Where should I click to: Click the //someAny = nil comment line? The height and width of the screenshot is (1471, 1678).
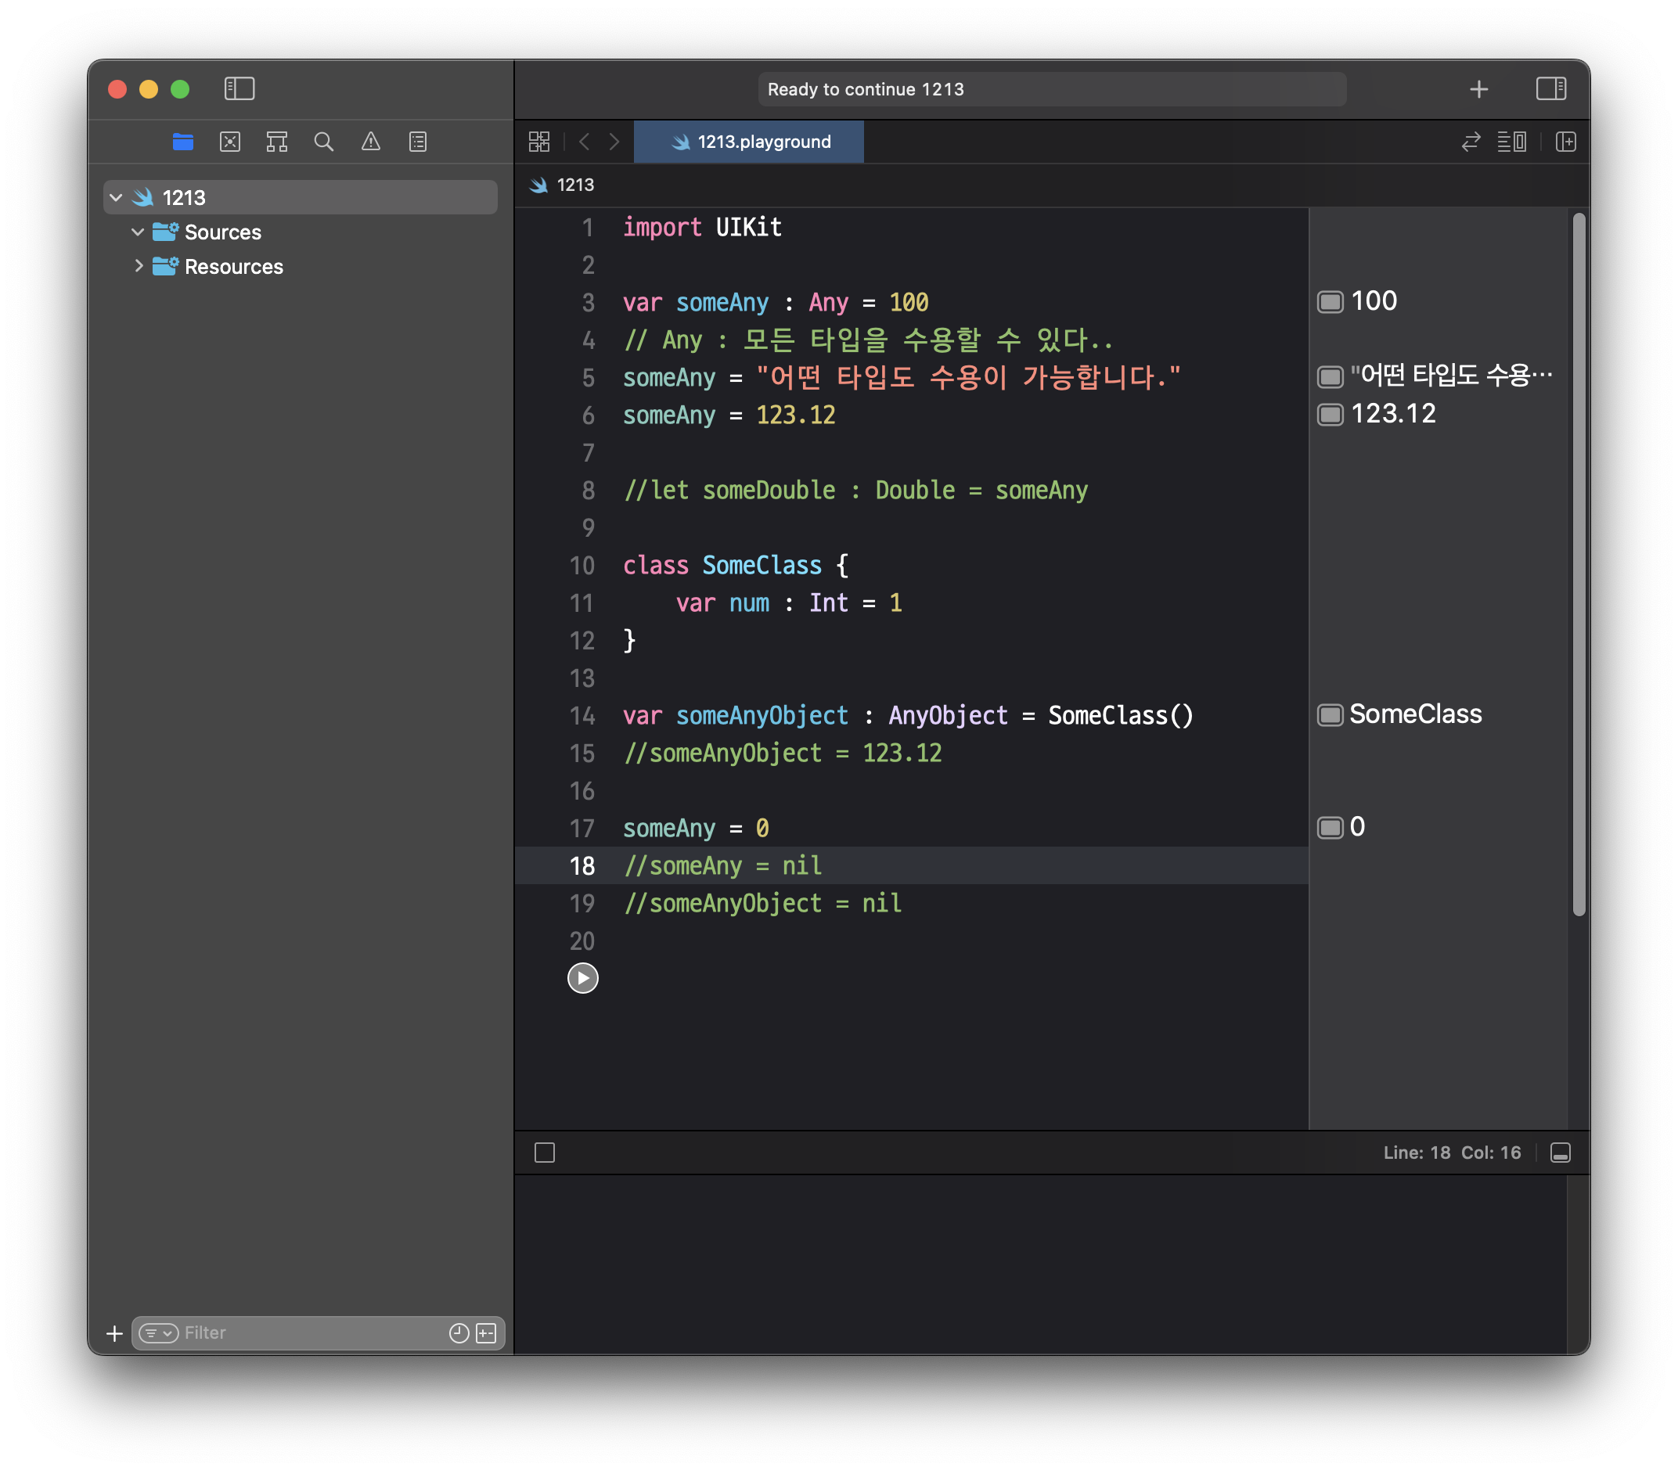tap(722, 865)
